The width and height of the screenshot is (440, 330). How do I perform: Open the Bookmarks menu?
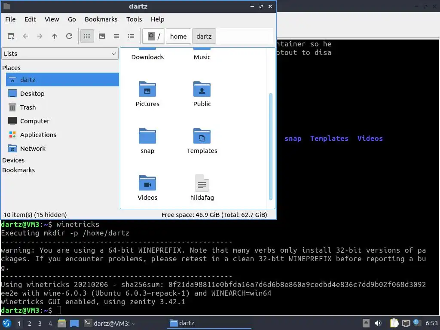(101, 19)
